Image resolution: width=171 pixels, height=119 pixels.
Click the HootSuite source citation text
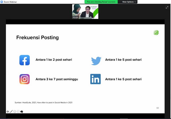(43, 102)
